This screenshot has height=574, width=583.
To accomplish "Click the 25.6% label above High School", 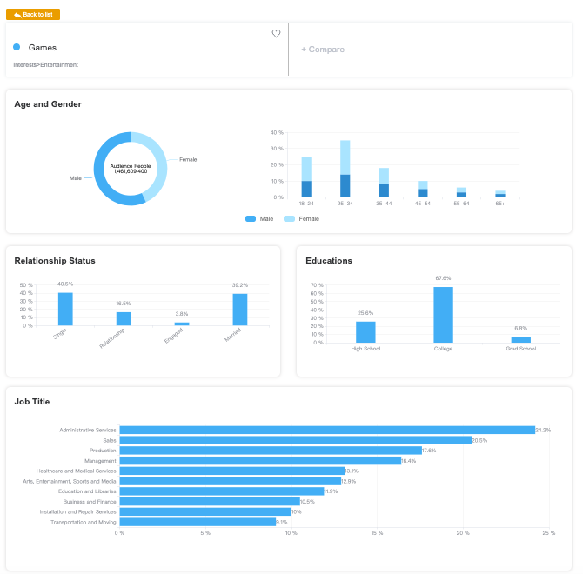I will coord(365,313).
